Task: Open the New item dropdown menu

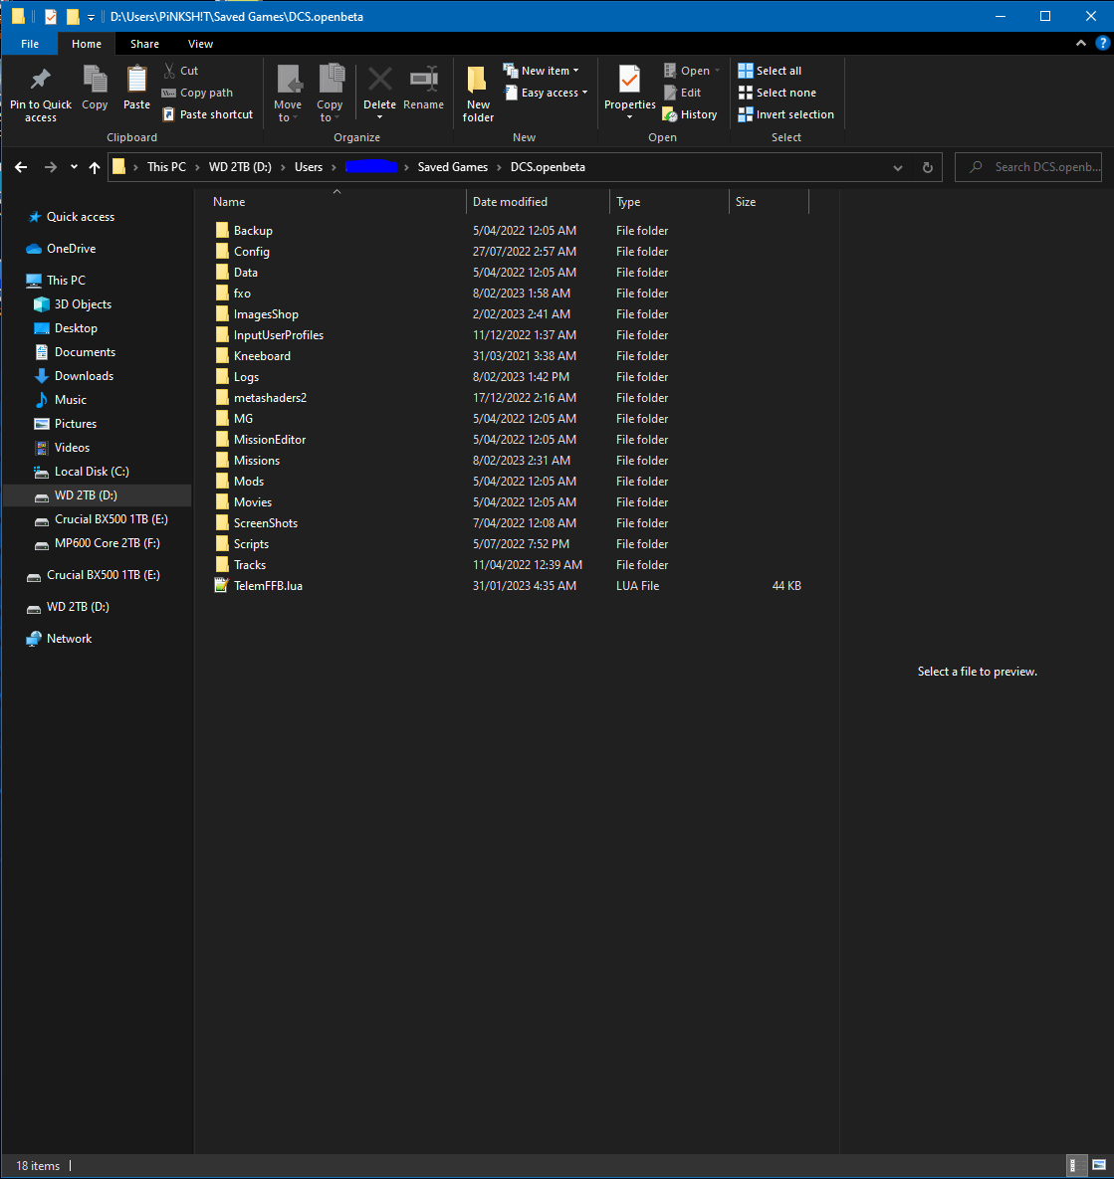Action: pos(544,70)
